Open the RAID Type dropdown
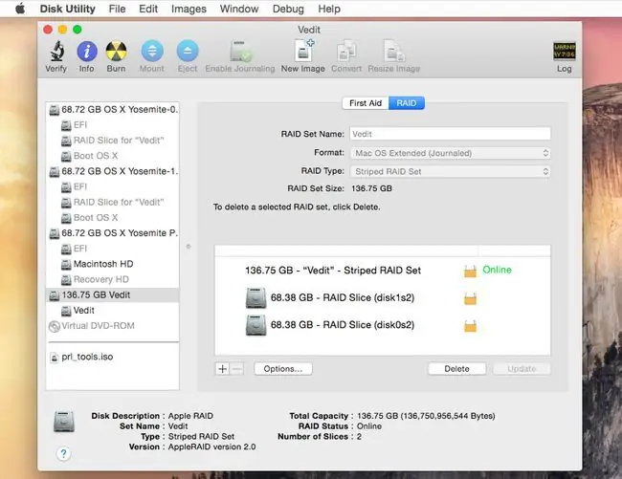The width and height of the screenshot is (622, 479). pyautogui.click(x=451, y=171)
